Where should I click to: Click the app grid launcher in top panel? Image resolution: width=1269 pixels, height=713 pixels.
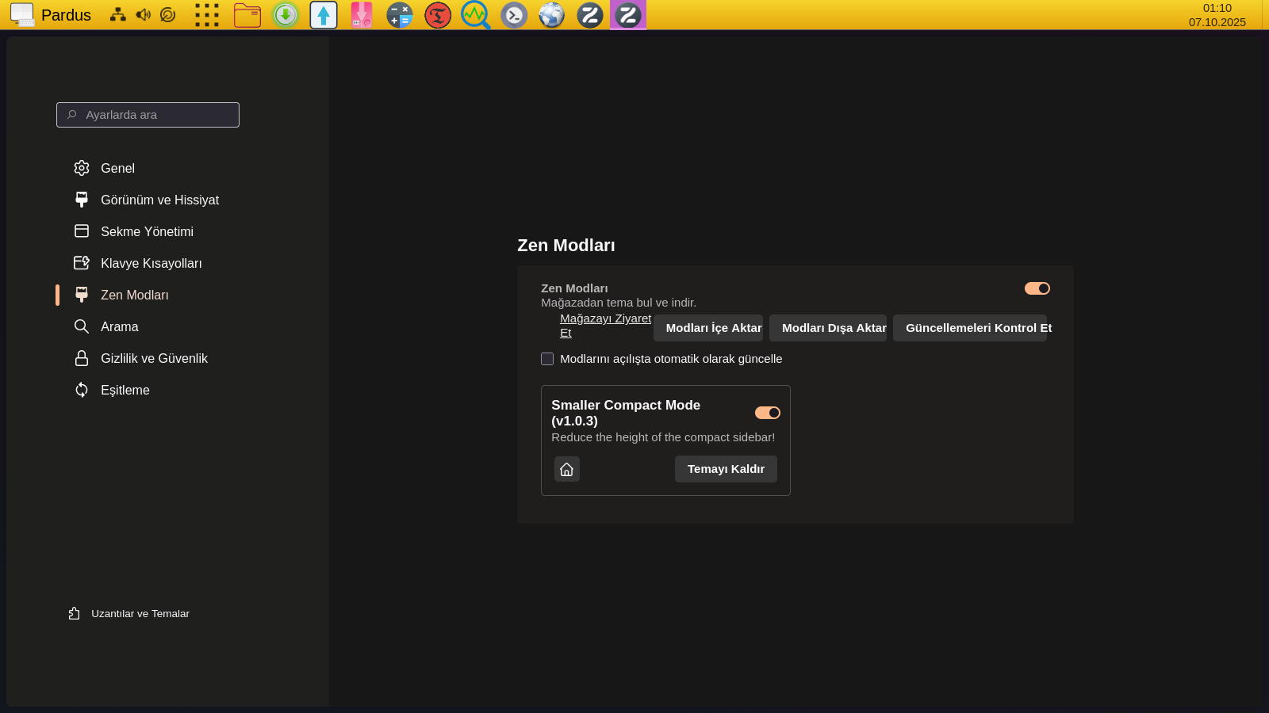[x=207, y=15]
